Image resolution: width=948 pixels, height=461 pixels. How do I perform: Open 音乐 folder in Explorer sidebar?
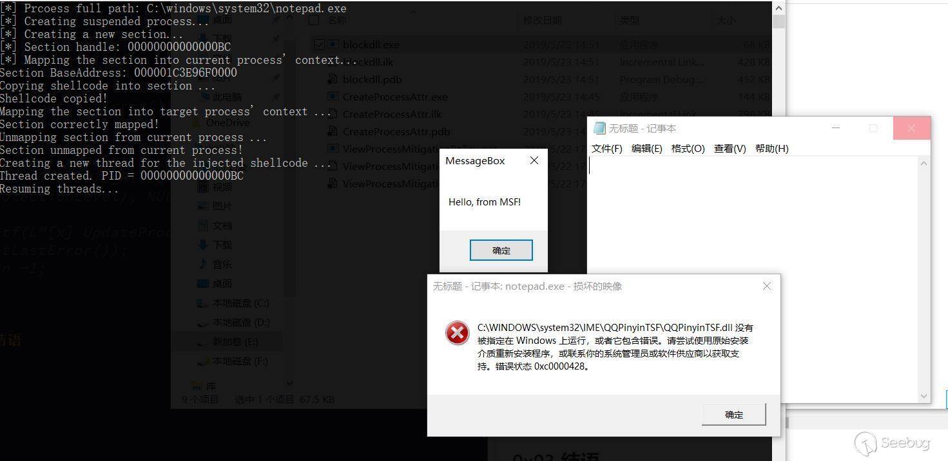(222, 264)
